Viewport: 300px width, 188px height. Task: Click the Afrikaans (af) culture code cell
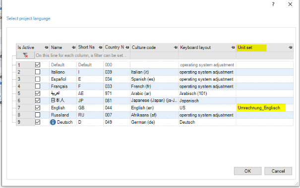click(154, 115)
